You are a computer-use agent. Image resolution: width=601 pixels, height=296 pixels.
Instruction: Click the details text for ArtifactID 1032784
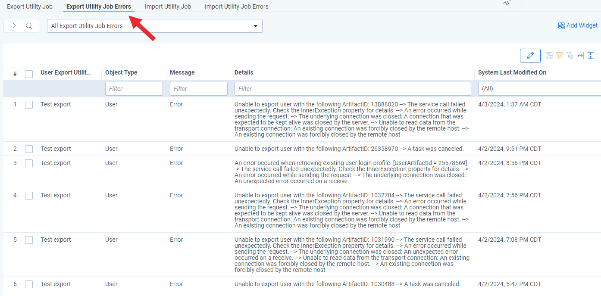351,210
